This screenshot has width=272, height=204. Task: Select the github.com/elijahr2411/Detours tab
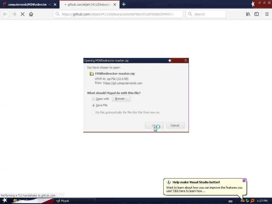pos(90,4)
